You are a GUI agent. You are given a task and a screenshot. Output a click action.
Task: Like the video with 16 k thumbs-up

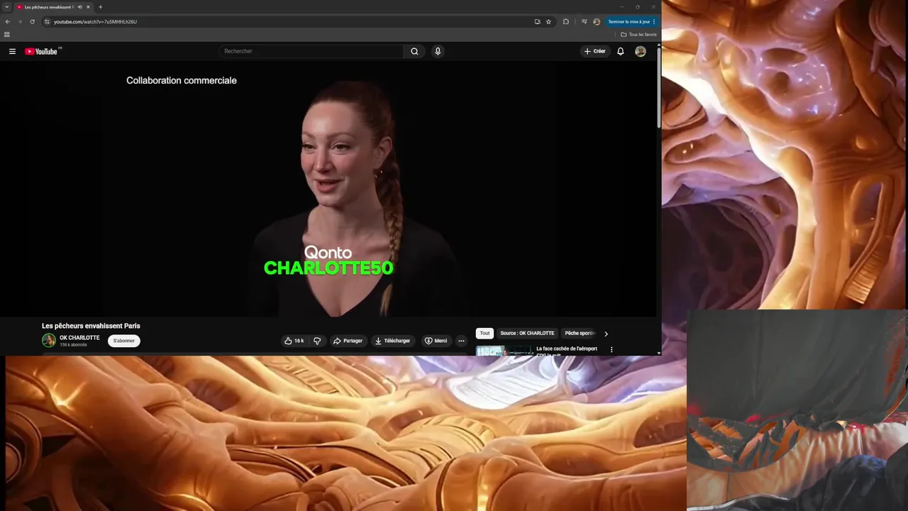pyautogui.click(x=294, y=341)
